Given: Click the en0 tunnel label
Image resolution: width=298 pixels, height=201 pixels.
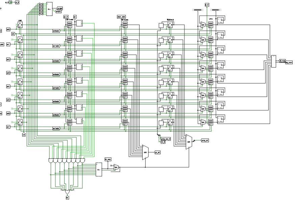Looking at the screenshot, I should (x=8, y=29).
